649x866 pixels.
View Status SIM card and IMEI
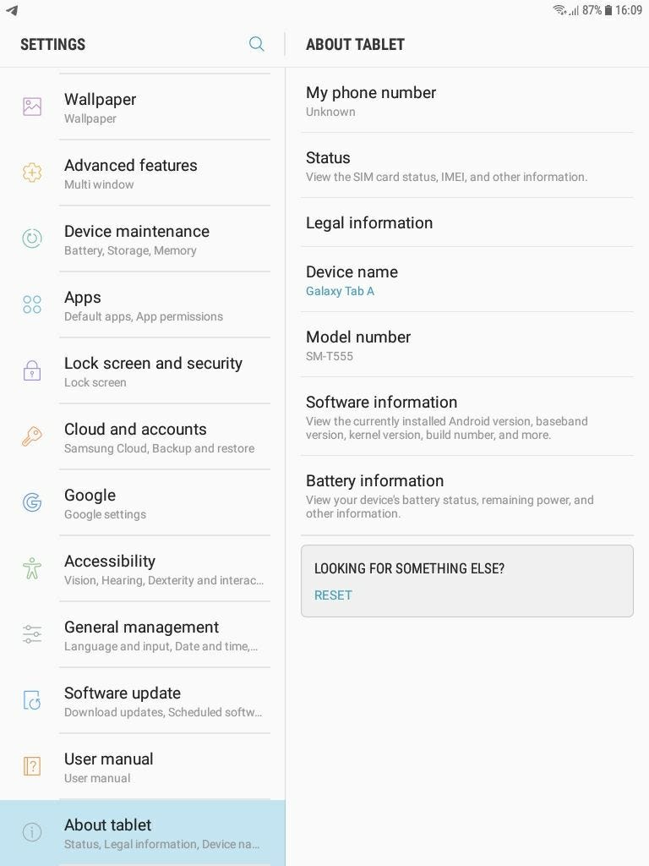pyautogui.click(x=466, y=166)
